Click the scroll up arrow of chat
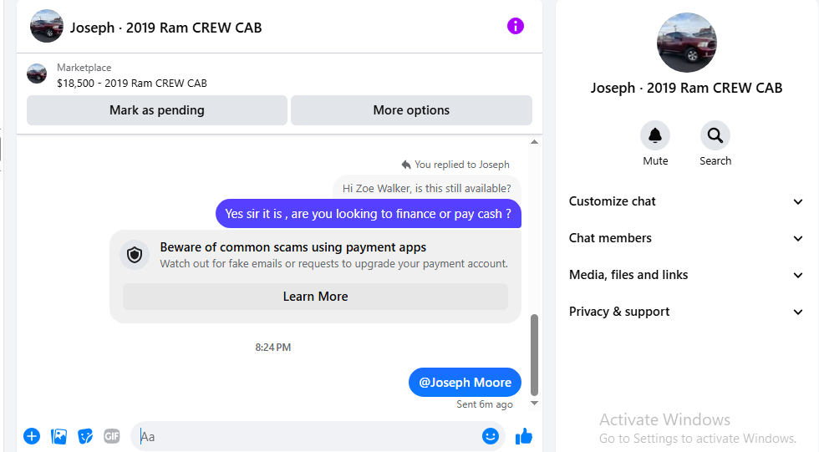Viewport: 819px width, 452px height. pyautogui.click(x=534, y=142)
